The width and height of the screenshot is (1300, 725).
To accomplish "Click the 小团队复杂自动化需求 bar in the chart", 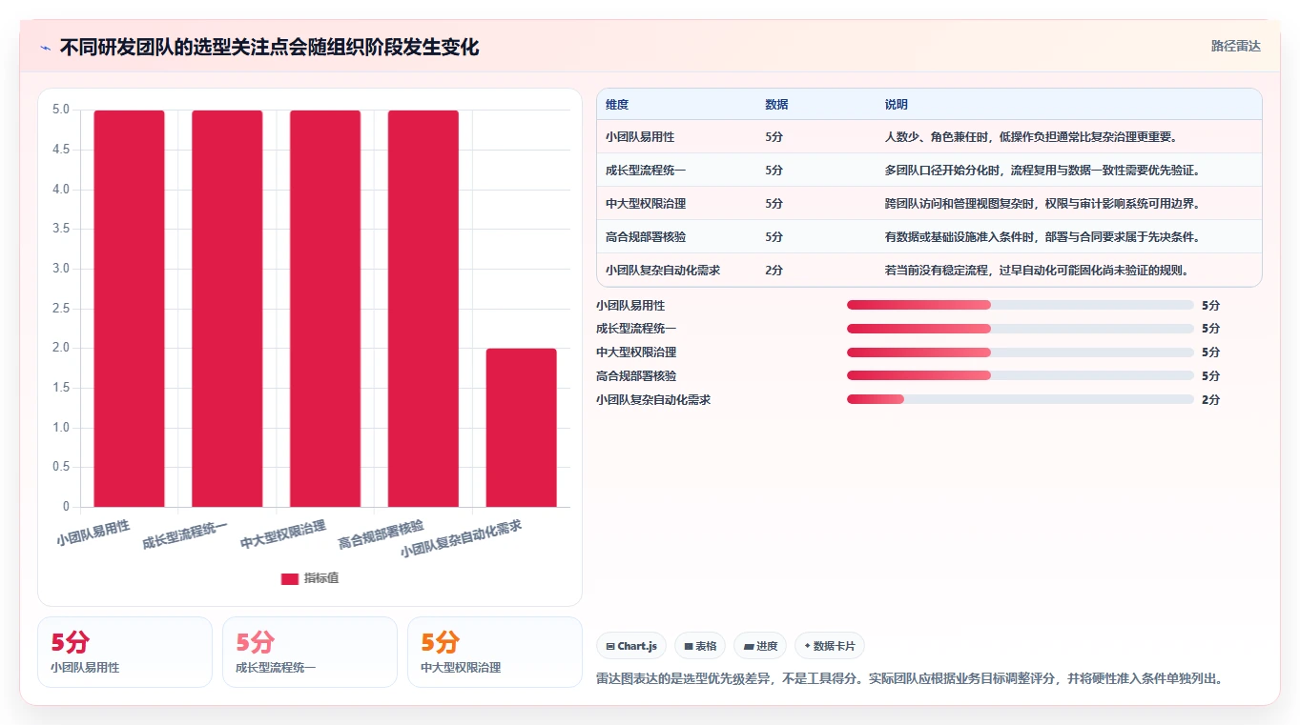I will click(522, 428).
